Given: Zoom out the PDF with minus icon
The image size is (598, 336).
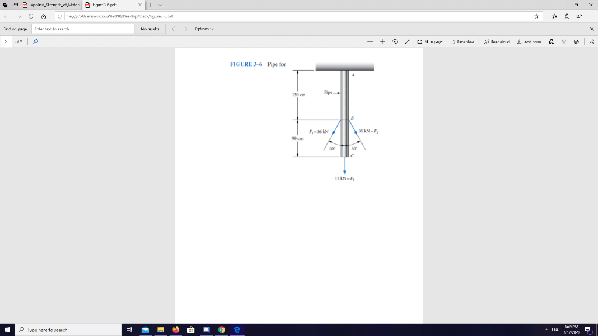Looking at the screenshot, I should point(370,42).
